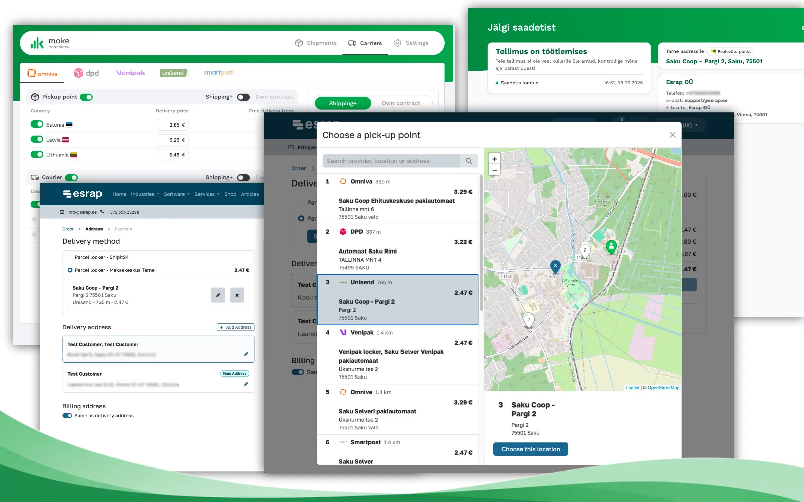Edit the selected Saku Coop pickup point
This screenshot has width=804, height=502.
pos(218,295)
